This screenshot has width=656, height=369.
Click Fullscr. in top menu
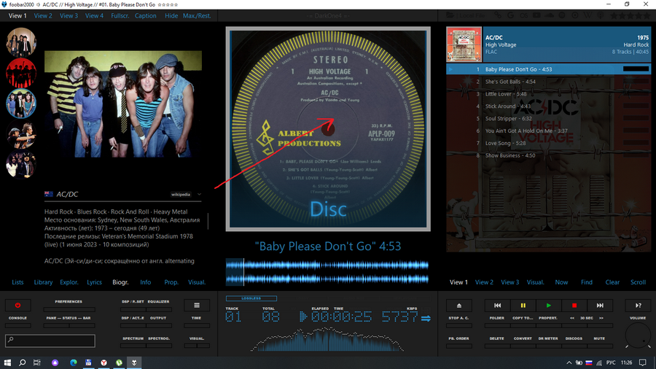(x=120, y=15)
